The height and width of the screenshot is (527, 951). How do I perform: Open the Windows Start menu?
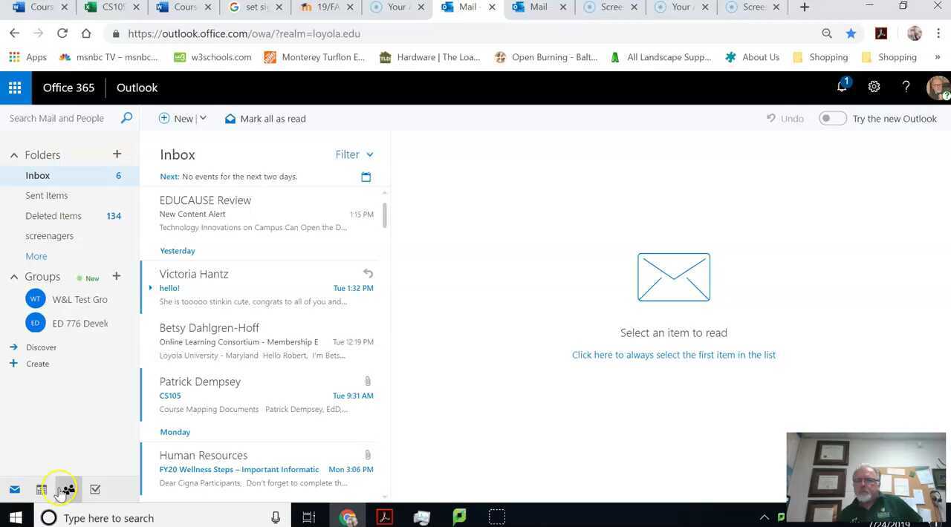[16, 517]
